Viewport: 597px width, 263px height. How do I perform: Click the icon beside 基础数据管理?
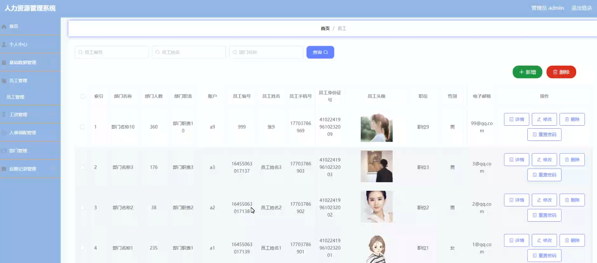[x=4, y=62]
